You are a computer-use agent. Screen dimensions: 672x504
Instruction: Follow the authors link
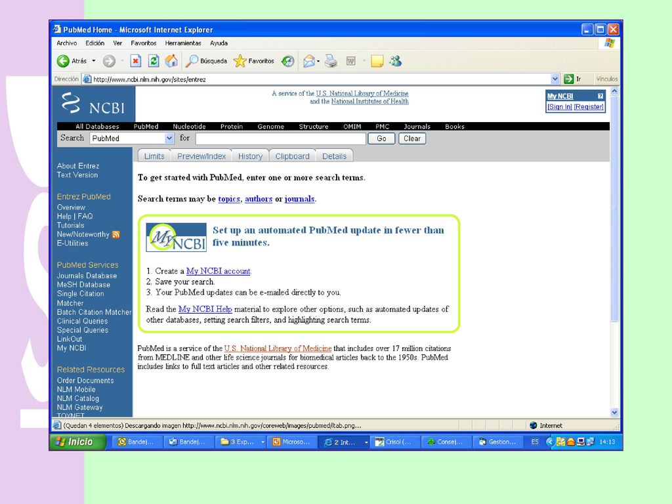tap(259, 199)
